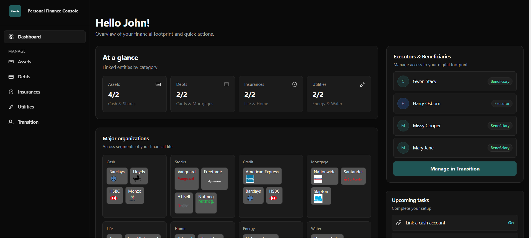Select the Santander tile under Mortgage
The width and height of the screenshot is (531, 238).
(353, 176)
